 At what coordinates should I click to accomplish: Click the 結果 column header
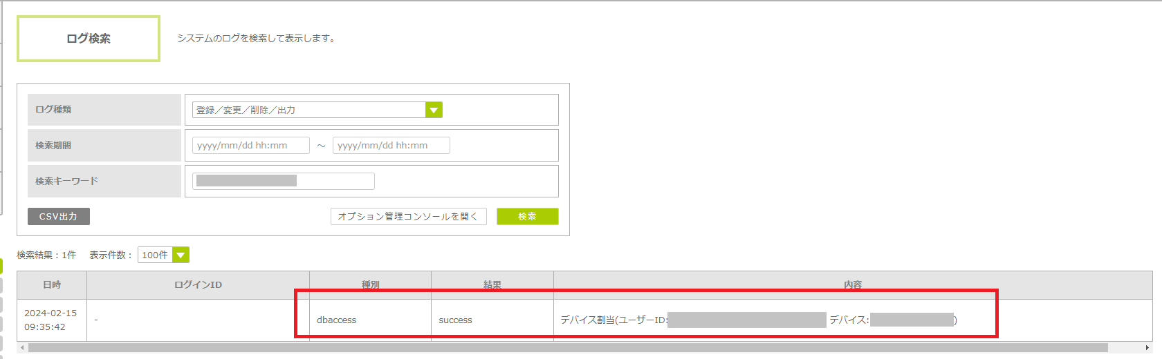pos(492,284)
